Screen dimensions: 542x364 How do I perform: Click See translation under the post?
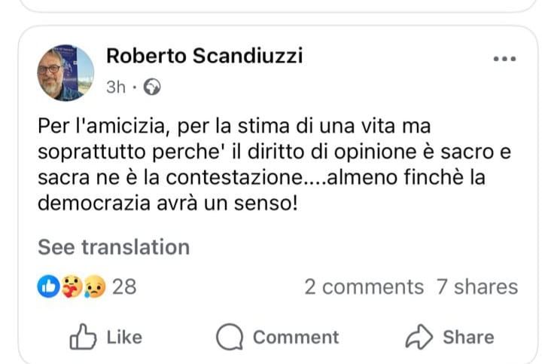pyautogui.click(x=114, y=246)
